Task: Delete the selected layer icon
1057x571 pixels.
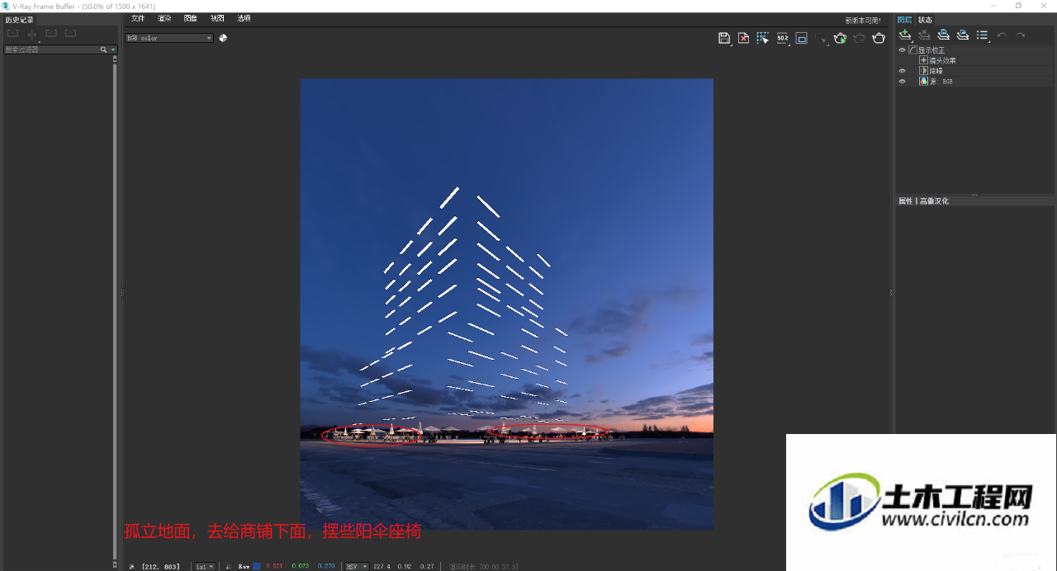Action: point(924,35)
